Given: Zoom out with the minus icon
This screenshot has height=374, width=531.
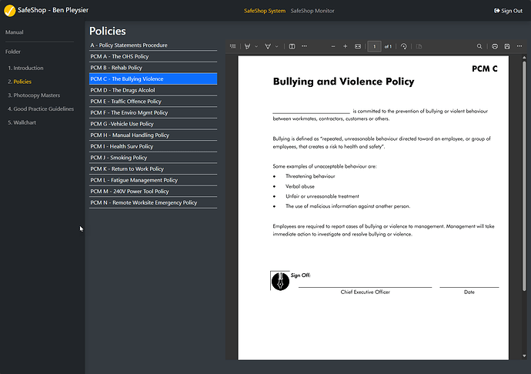Looking at the screenshot, I should (x=333, y=46).
